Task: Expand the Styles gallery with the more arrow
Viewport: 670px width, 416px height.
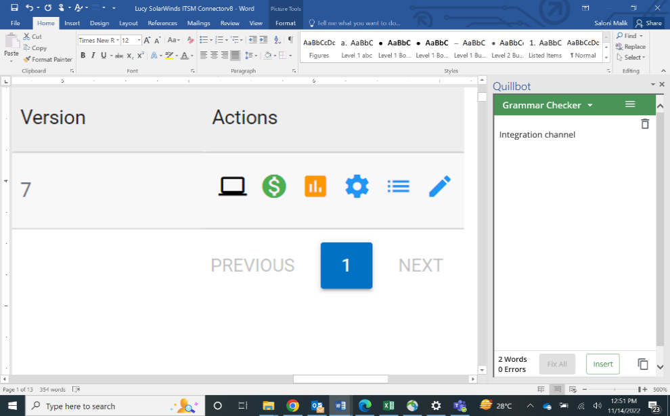Action: click(606, 58)
